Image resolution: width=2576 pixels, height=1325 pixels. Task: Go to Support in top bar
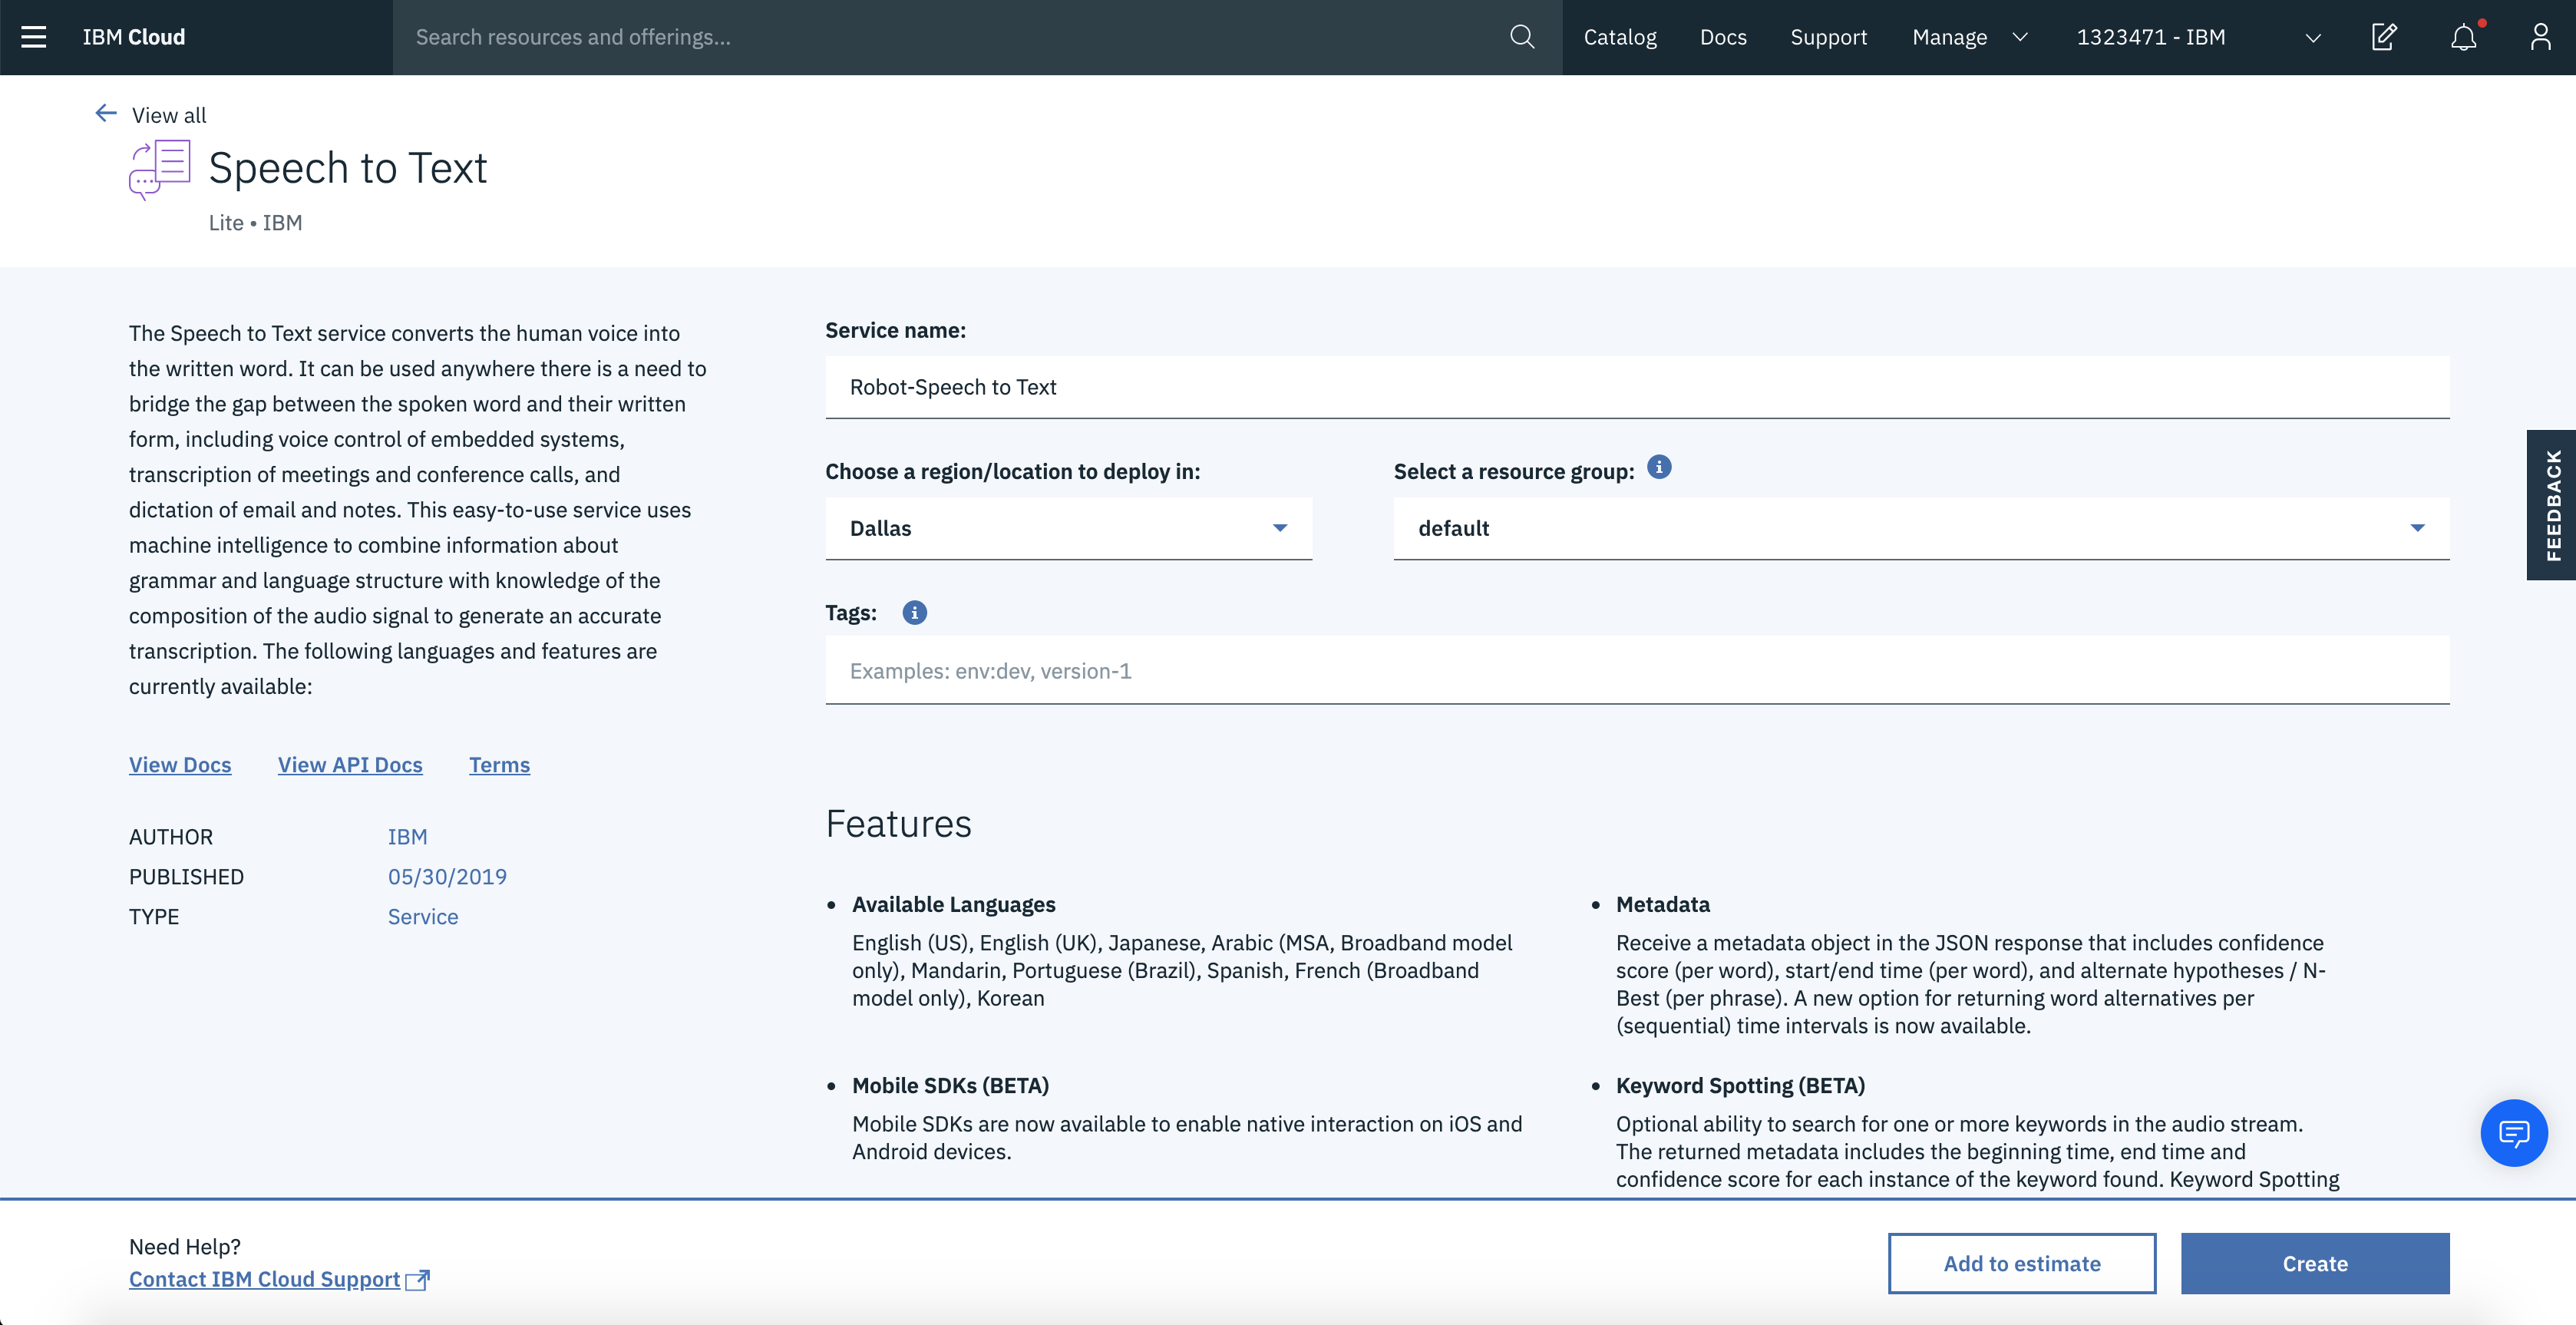[1828, 37]
